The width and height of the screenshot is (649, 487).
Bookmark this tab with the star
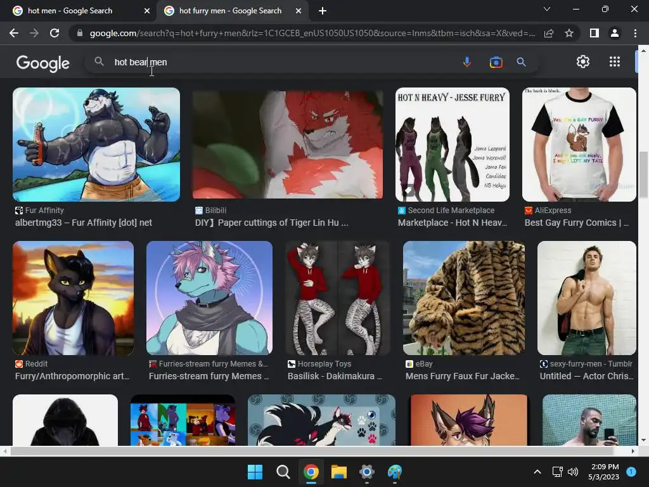(569, 33)
